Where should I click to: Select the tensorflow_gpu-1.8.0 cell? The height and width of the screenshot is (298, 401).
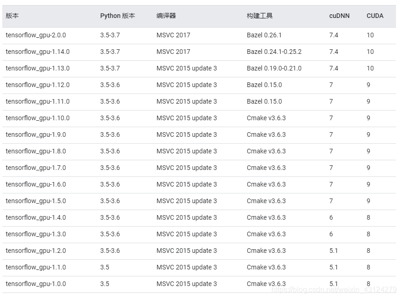pyautogui.click(x=36, y=152)
